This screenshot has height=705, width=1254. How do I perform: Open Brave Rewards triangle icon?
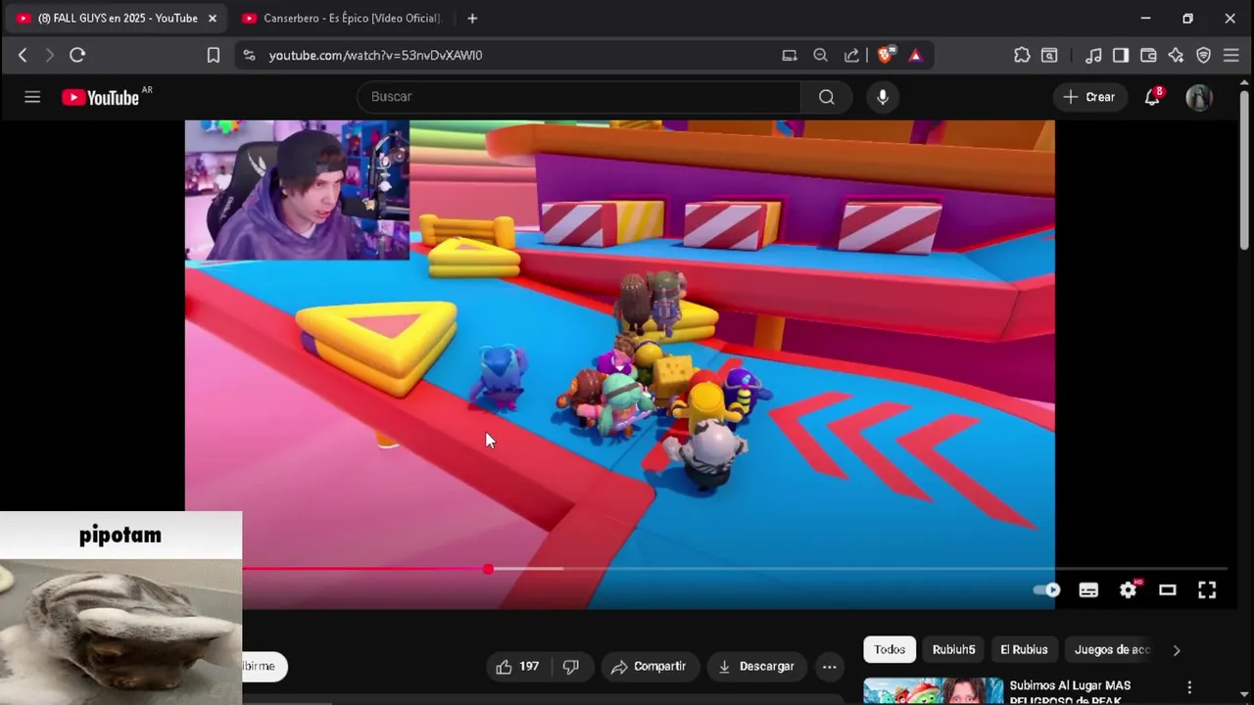pyautogui.click(x=916, y=55)
